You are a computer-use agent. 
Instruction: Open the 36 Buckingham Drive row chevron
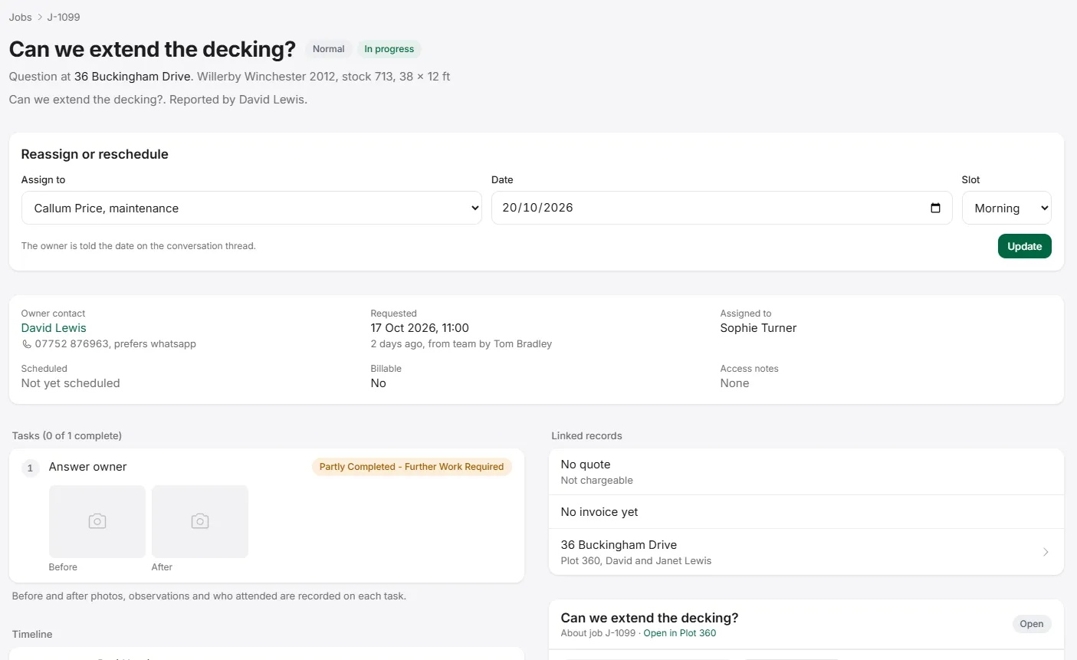pyautogui.click(x=1046, y=552)
